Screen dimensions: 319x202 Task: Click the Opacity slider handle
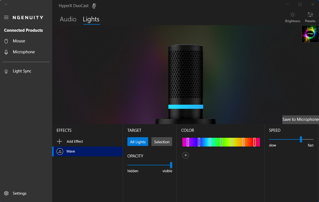tap(171, 165)
